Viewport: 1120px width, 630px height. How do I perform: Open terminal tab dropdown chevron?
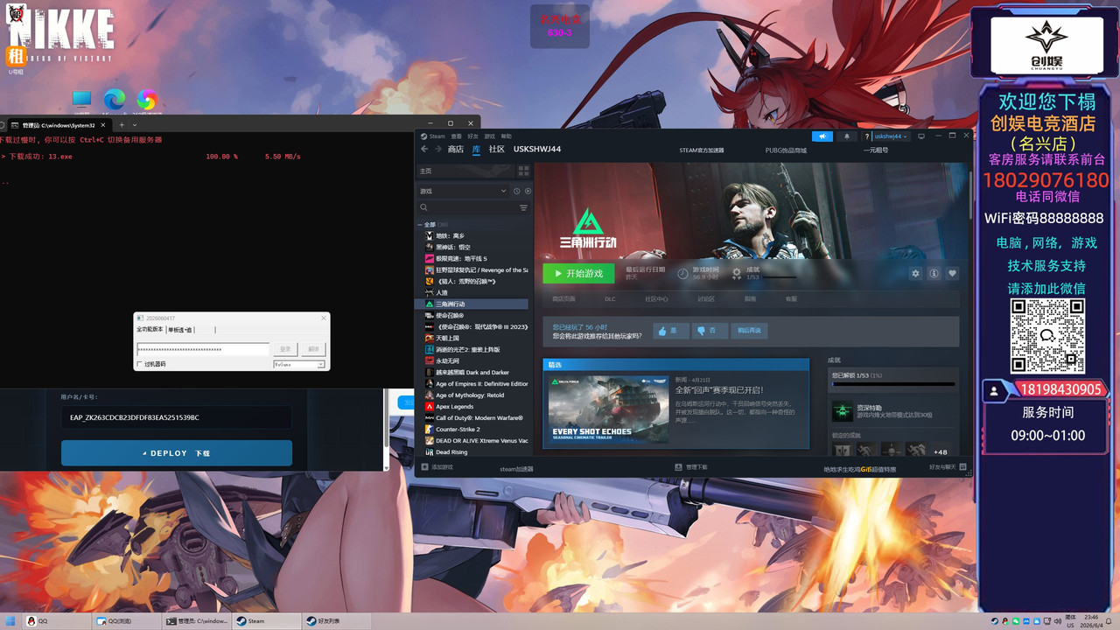(134, 125)
